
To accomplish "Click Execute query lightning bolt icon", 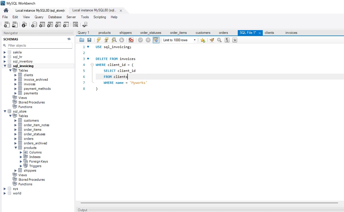I will click(99, 40).
